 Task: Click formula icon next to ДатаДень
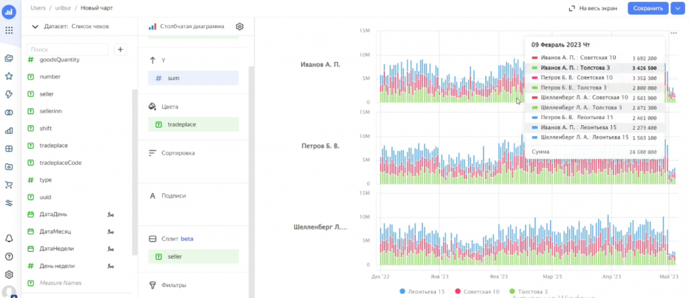[110, 215]
